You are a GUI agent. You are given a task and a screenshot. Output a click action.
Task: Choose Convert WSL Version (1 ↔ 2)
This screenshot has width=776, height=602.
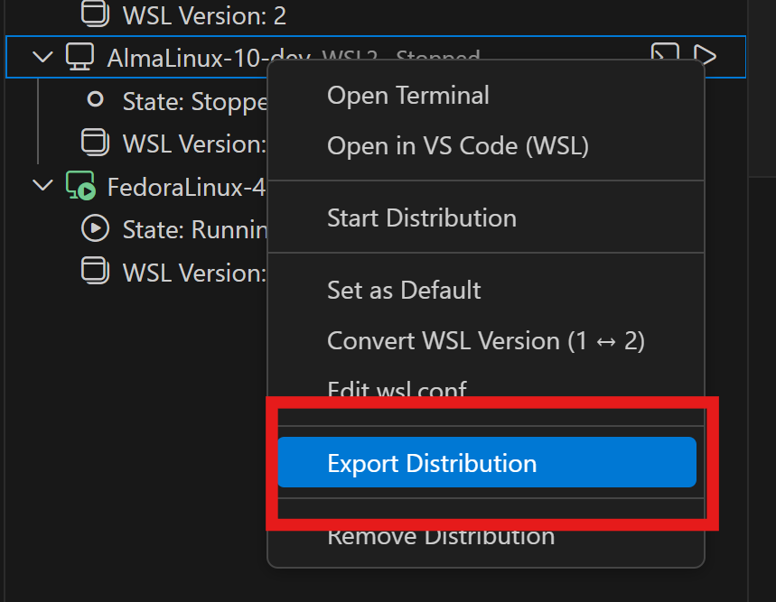click(485, 341)
